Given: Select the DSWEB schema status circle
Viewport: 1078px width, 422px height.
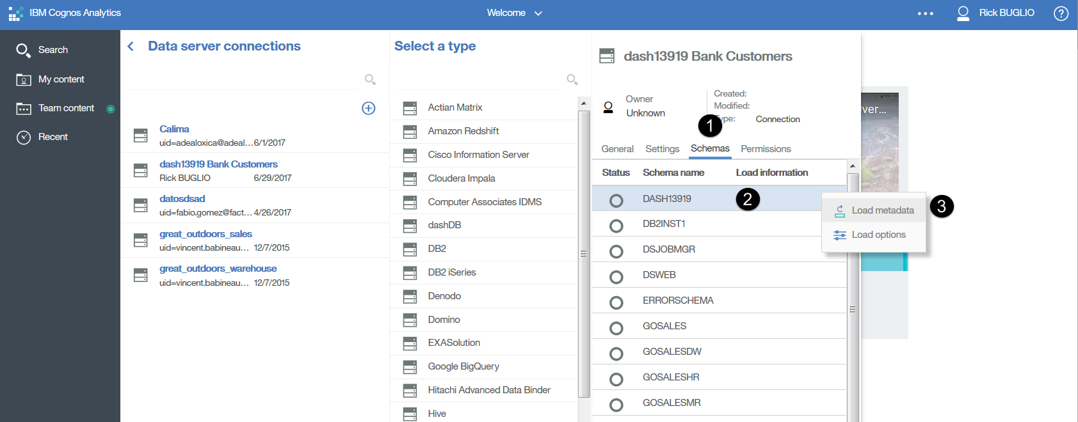Looking at the screenshot, I should tap(616, 277).
